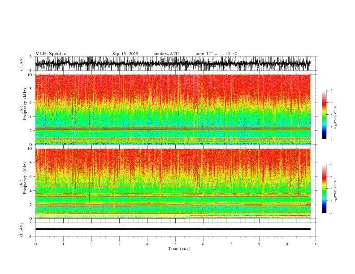Click the "-3" label on the upper colorbar
The height and width of the screenshot is (274, 355).
point(331,90)
